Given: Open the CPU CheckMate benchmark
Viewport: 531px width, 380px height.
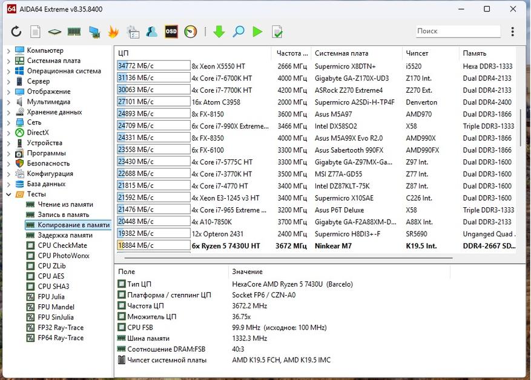Looking at the screenshot, I should pos(62,245).
